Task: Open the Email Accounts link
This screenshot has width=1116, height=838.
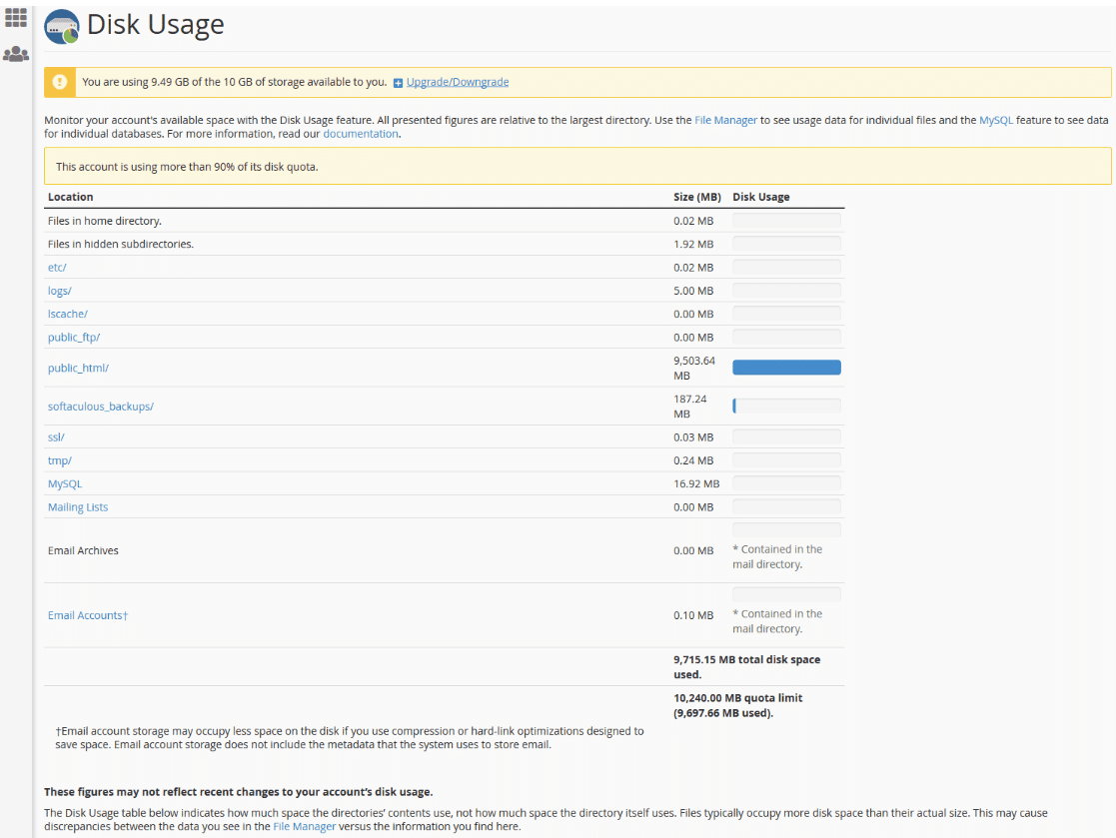Action: point(87,615)
